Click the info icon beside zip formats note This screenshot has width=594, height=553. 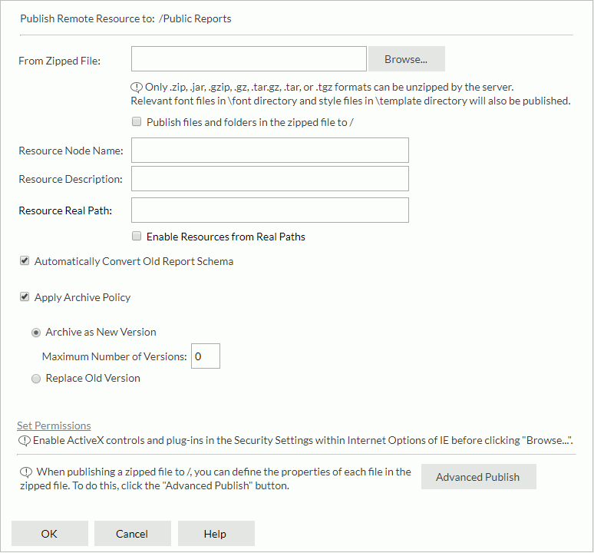click(137, 88)
